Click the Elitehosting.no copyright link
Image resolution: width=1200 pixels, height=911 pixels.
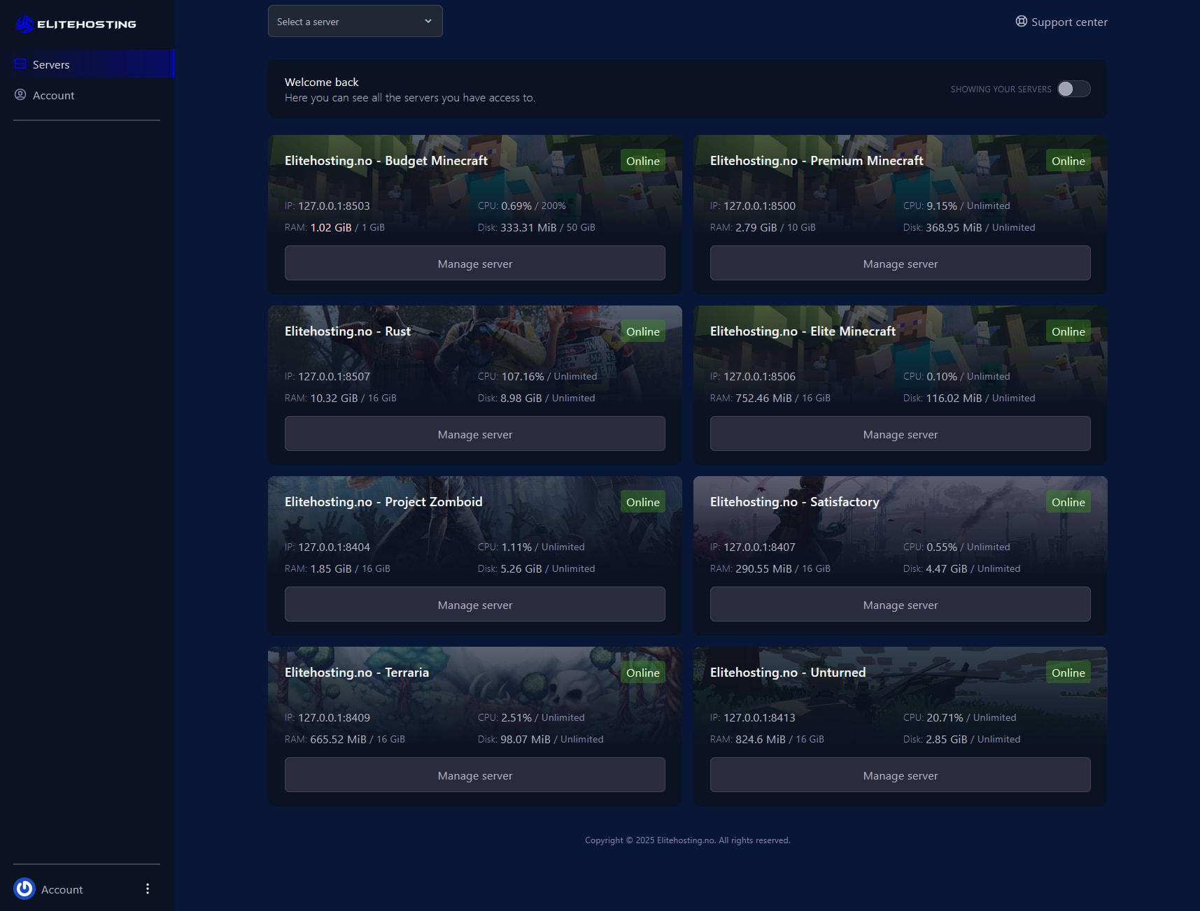pos(686,840)
